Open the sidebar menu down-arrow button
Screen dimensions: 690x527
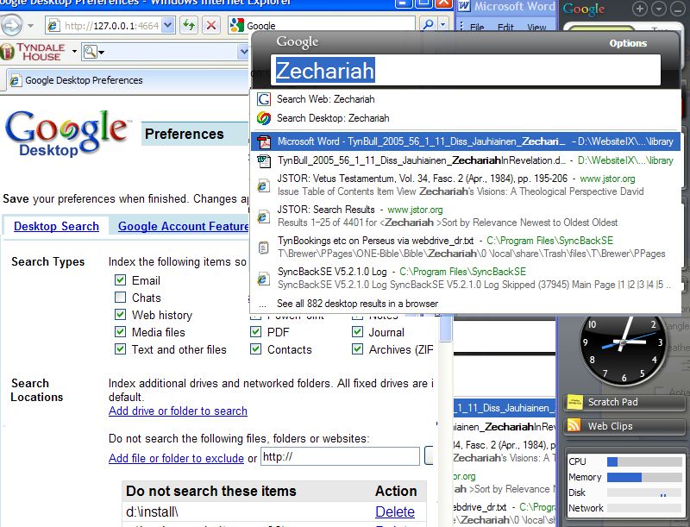tap(659, 9)
